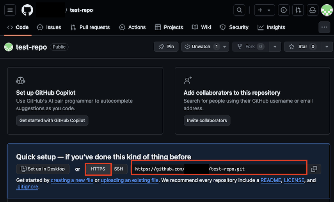The height and width of the screenshot is (202, 334).
Task: Click the repository avatar beside test-repo title
Action: [9, 47]
